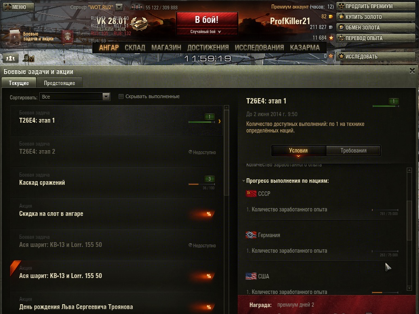Click the contacts people icon
The width and height of the screenshot is (419, 314).
(10, 58)
